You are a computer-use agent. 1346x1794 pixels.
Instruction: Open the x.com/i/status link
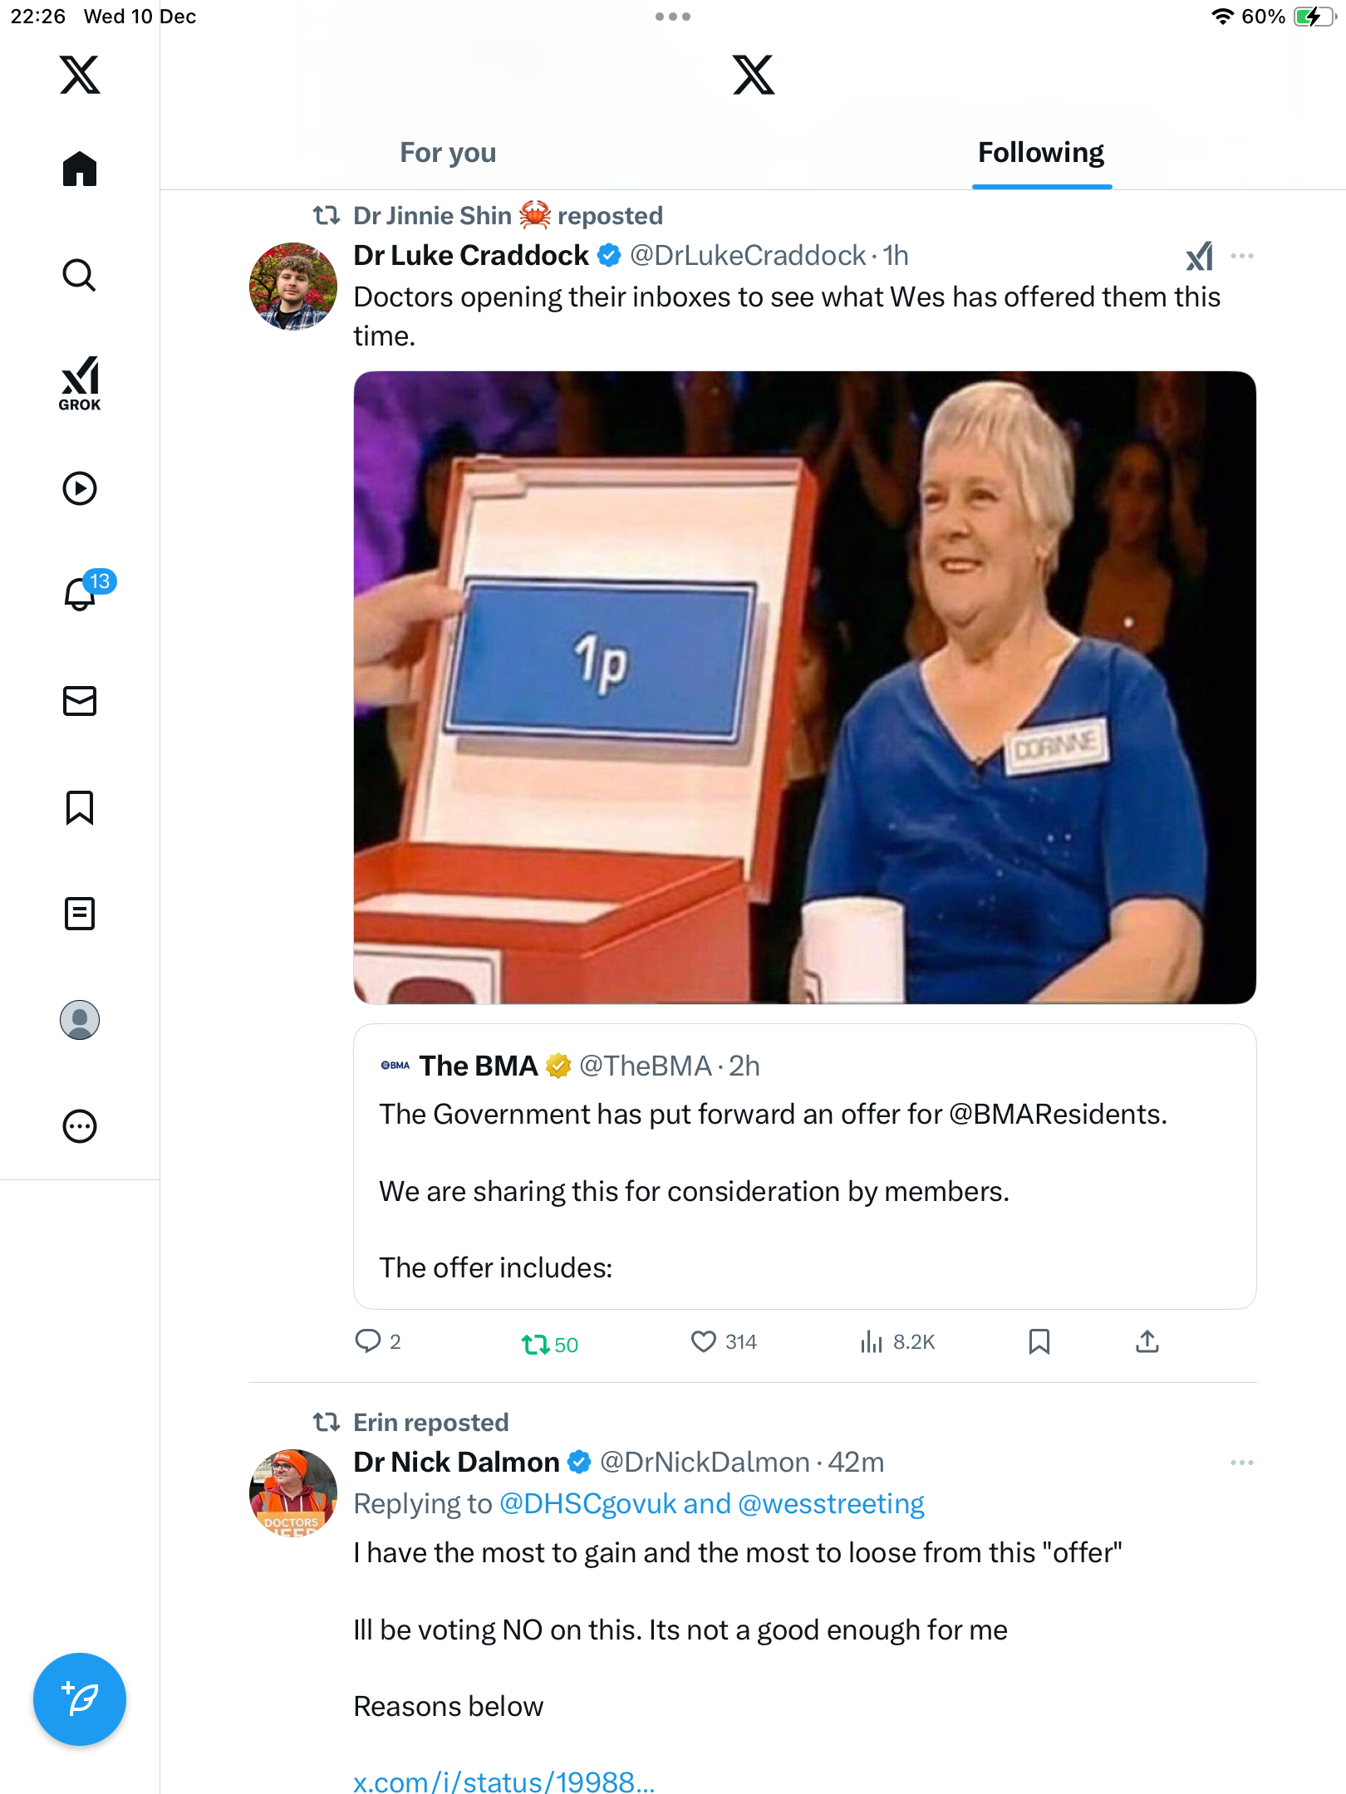[x=504, y=1782]
